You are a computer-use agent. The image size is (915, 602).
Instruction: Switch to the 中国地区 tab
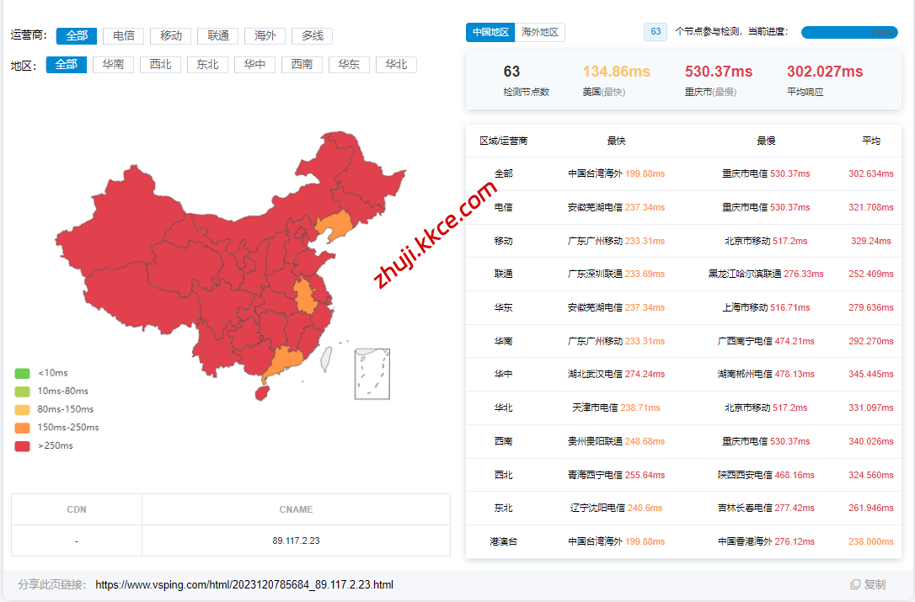pos(490,32)
